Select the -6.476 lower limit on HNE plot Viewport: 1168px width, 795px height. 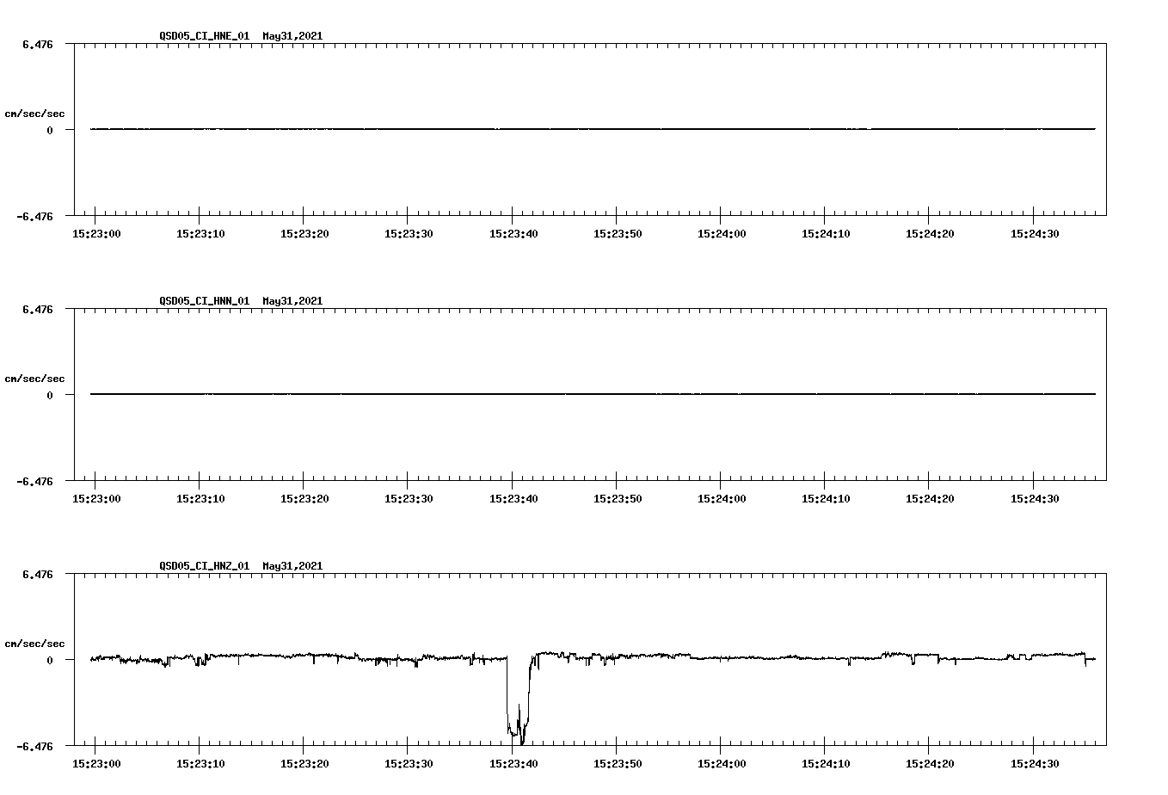[35, 216]
